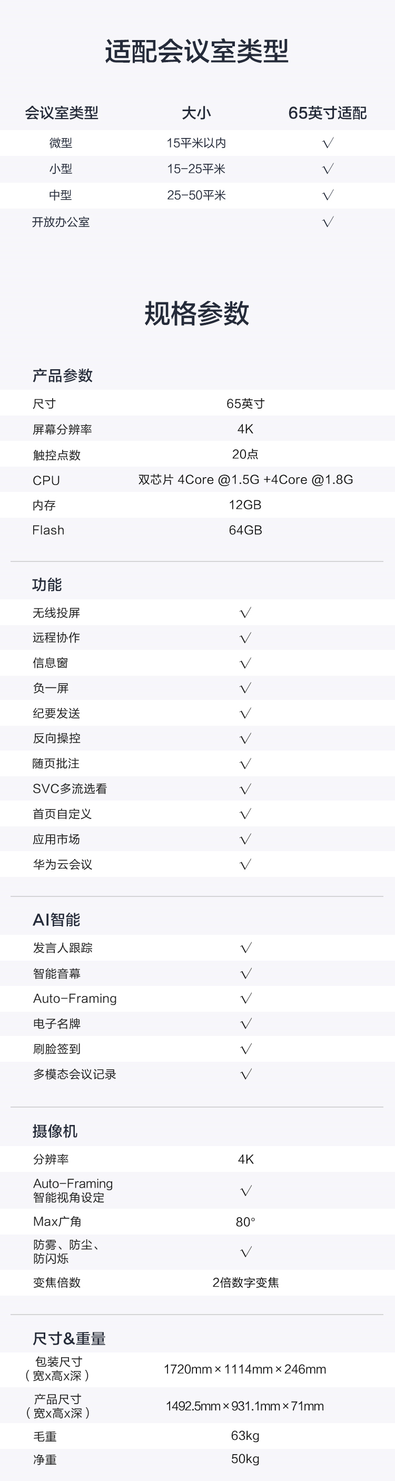Click the 远程协作 checkmark
395x1481 pixels.
245,638
